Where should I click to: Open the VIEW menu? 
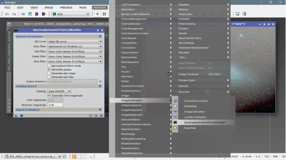click(x=34, y=8)
